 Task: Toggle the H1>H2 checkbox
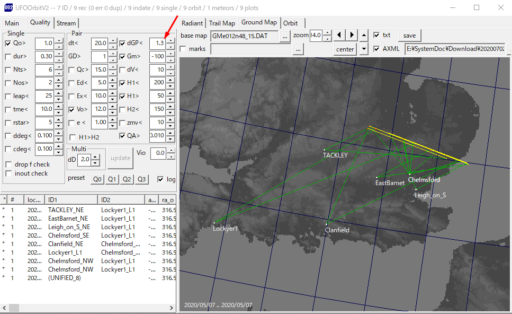[x=73, y=136]
